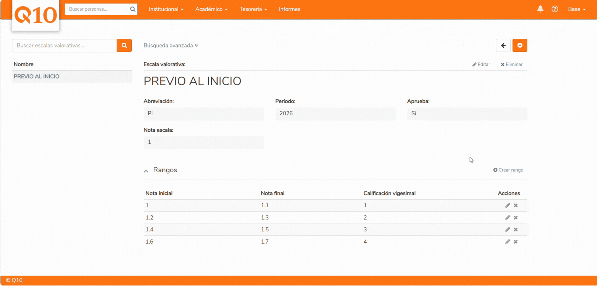Screen dimensions: 597x286
Task: Click the Nota inicial column header
Action: point(159,193)
